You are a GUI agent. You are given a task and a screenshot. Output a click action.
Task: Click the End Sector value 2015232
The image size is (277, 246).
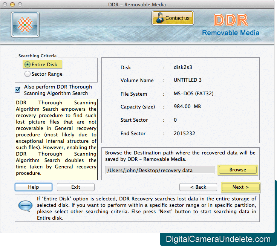tap(184, 133)
